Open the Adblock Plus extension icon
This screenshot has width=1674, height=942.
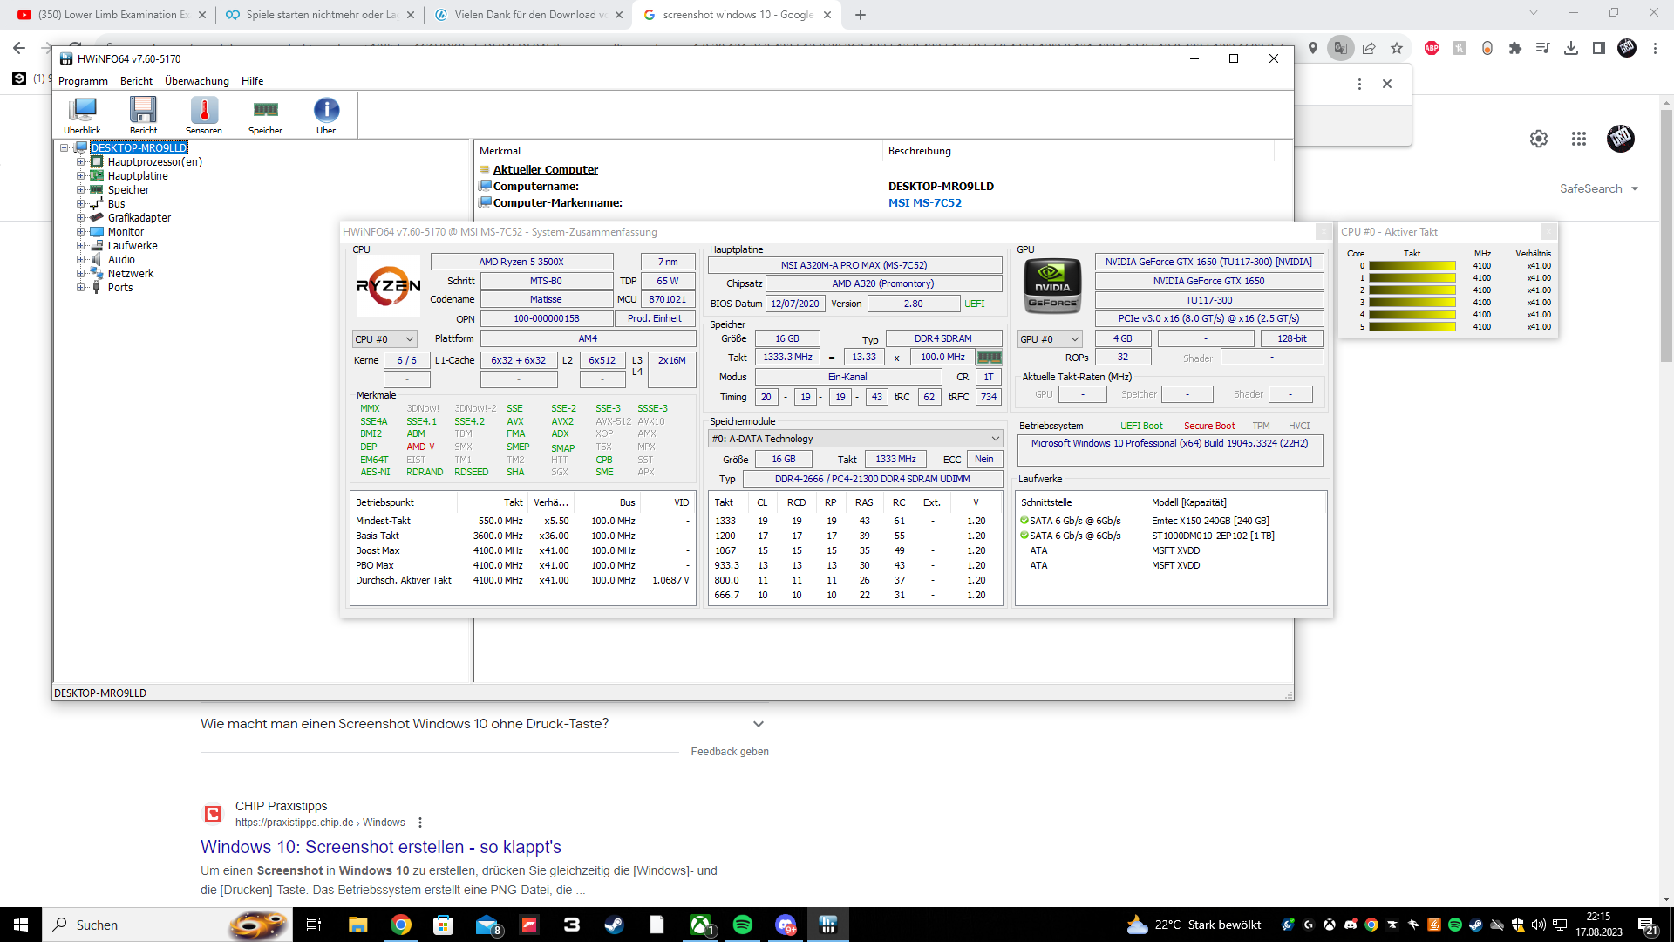point(1432,49)
